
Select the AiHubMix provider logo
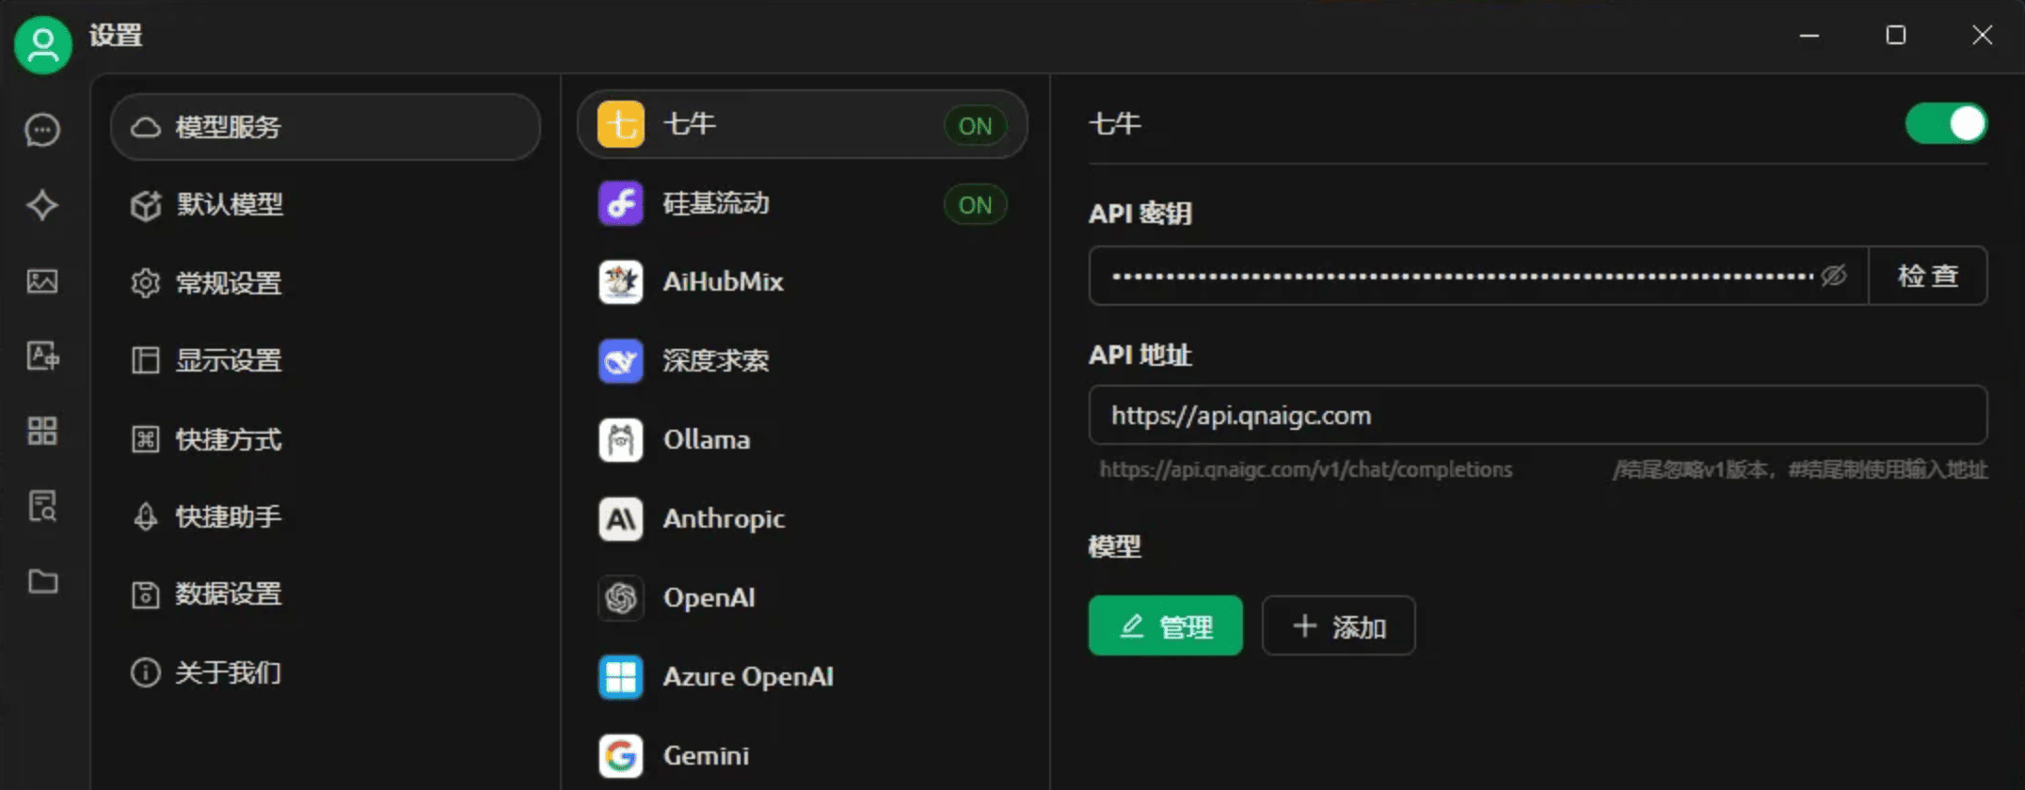point(621,282)
